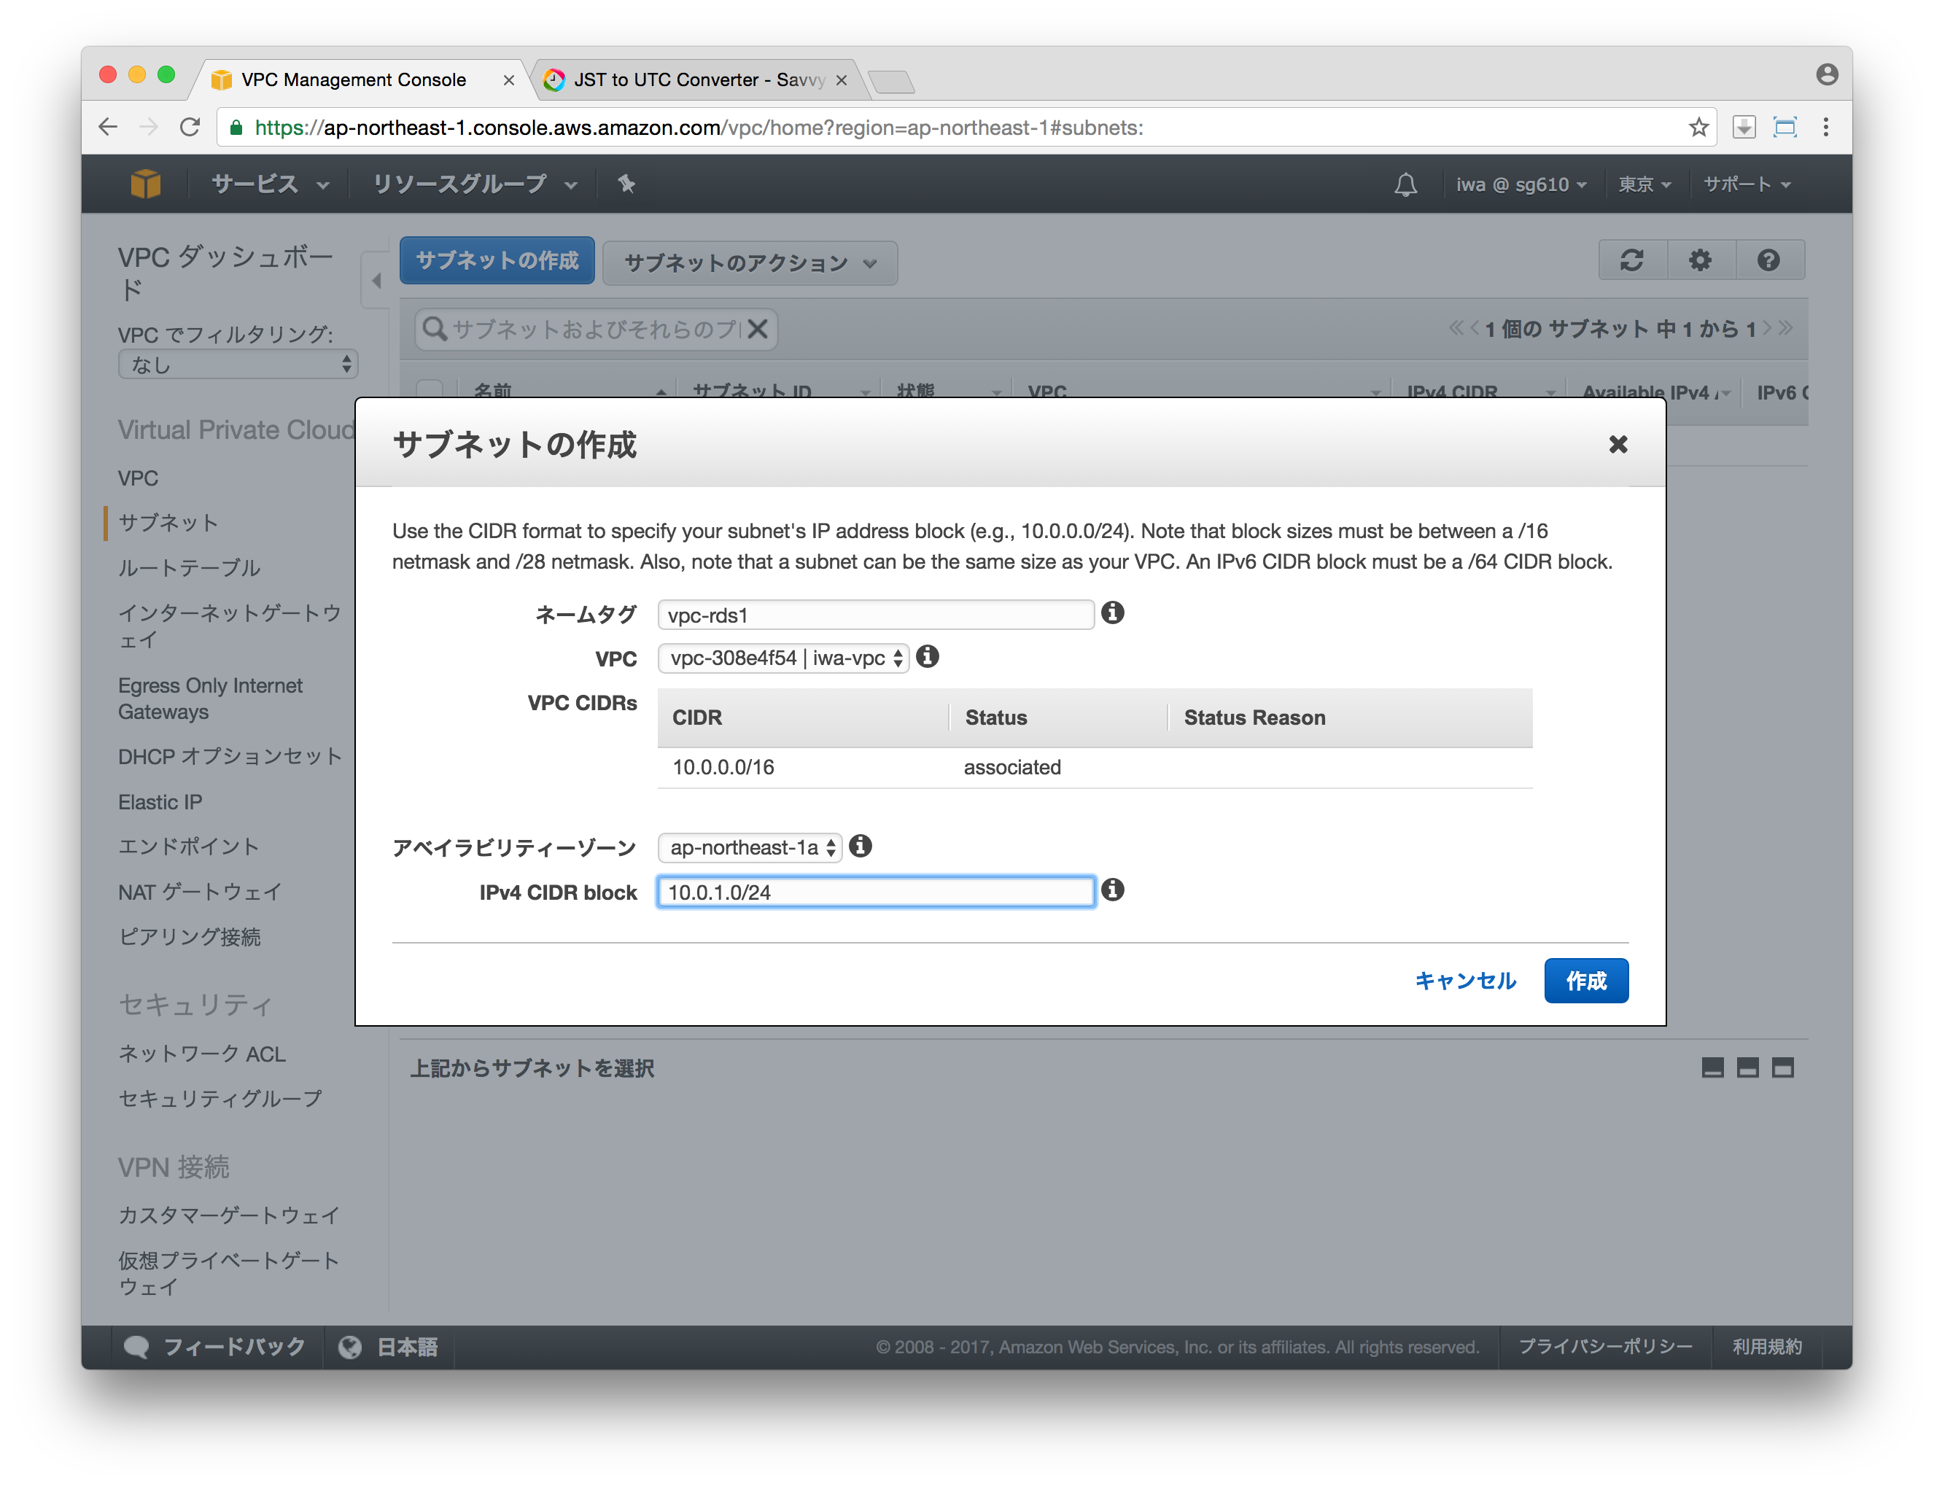Open the notifications bell icon
Viewport: 1934px width, 1486px height.
[x=1405, y=185]
